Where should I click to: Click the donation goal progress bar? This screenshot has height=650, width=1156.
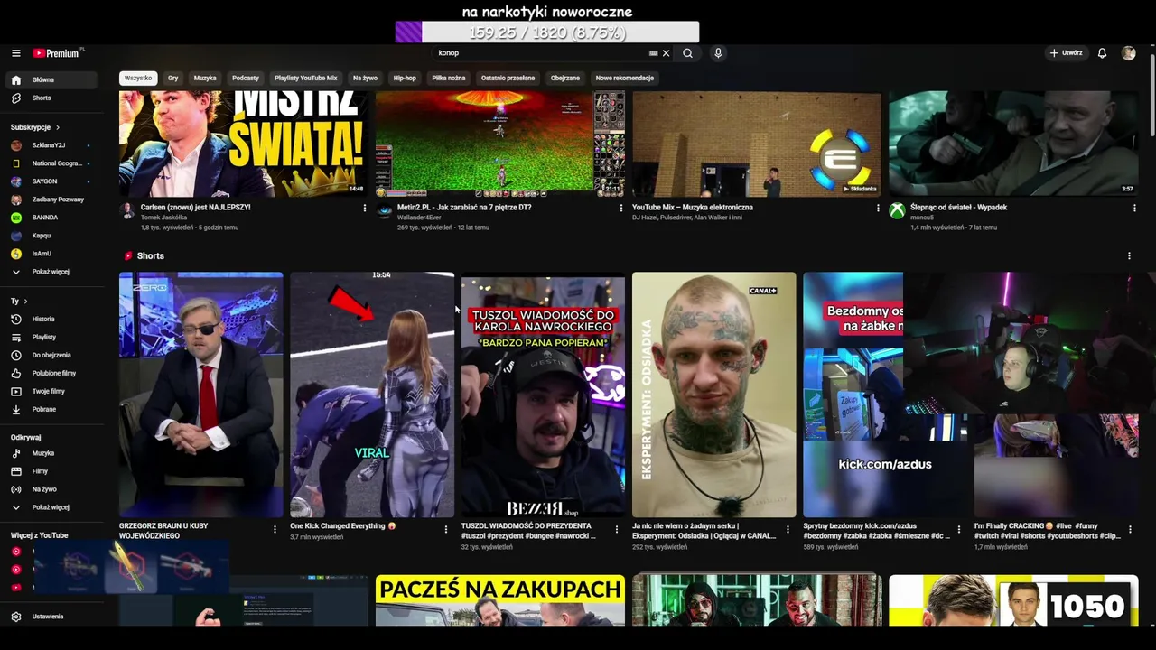[547, 32]
